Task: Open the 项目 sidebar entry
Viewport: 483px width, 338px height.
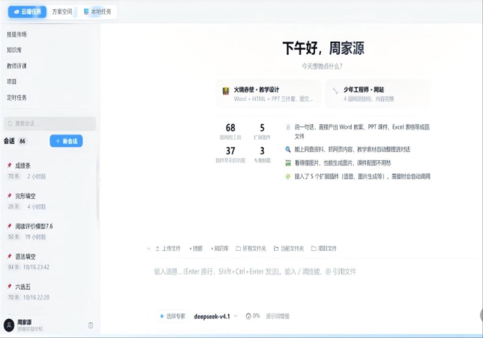Action: point(12,81)
